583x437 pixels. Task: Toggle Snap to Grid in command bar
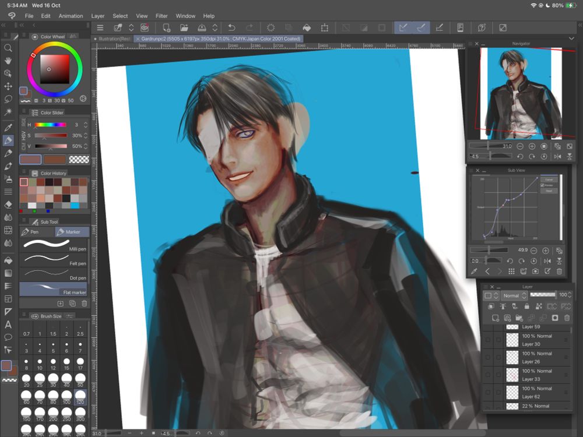(439, 27)
